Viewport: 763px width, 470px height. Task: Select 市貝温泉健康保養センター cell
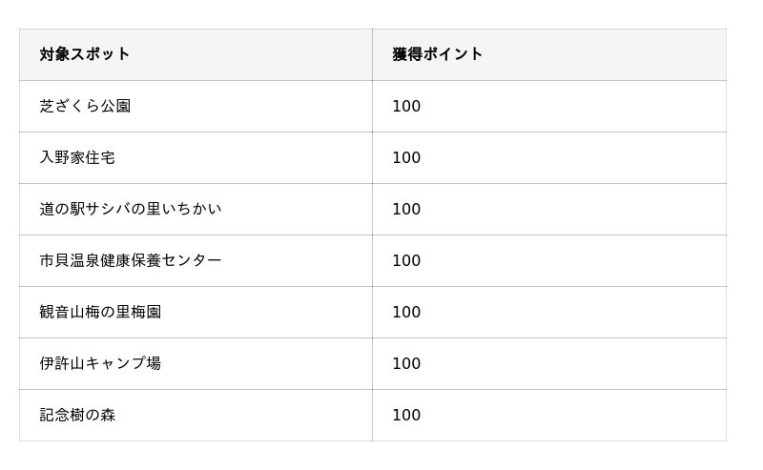coord(196,261)
